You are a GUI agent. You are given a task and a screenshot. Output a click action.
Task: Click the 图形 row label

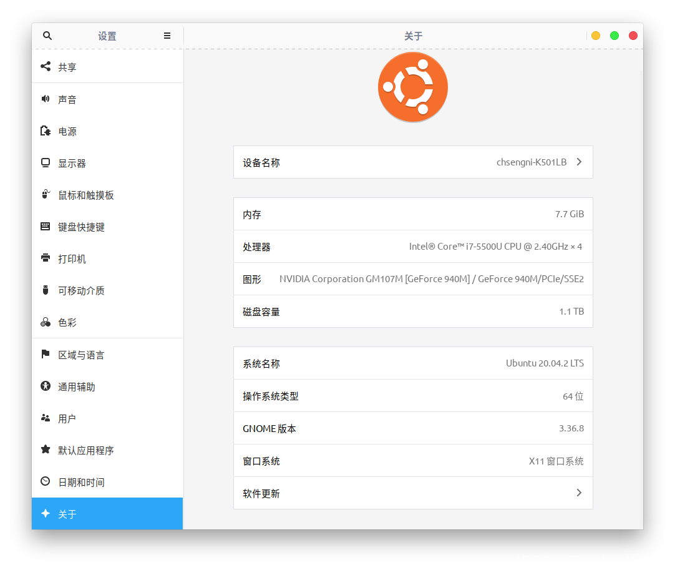pos(252,279)
